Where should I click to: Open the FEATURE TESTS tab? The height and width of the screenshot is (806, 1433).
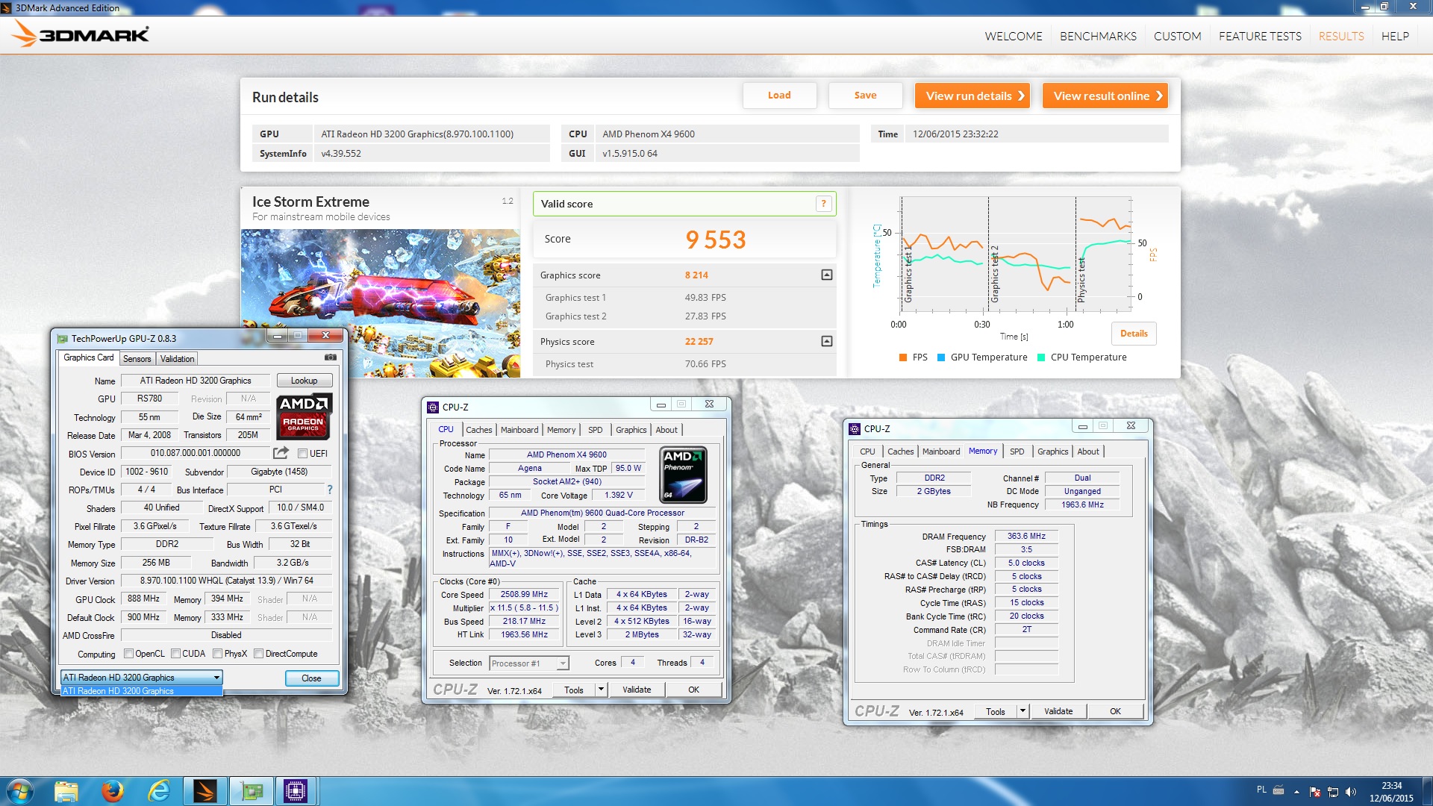1260,36
